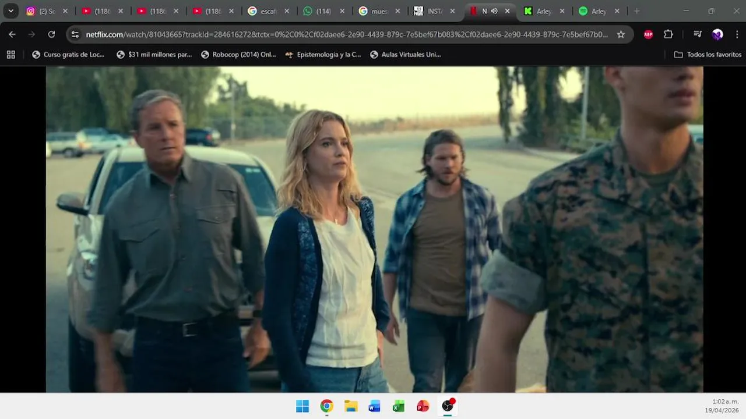Close the Spotify Arley tab
The width and height of the screenshot is (746, 419).
click(617, 11)
